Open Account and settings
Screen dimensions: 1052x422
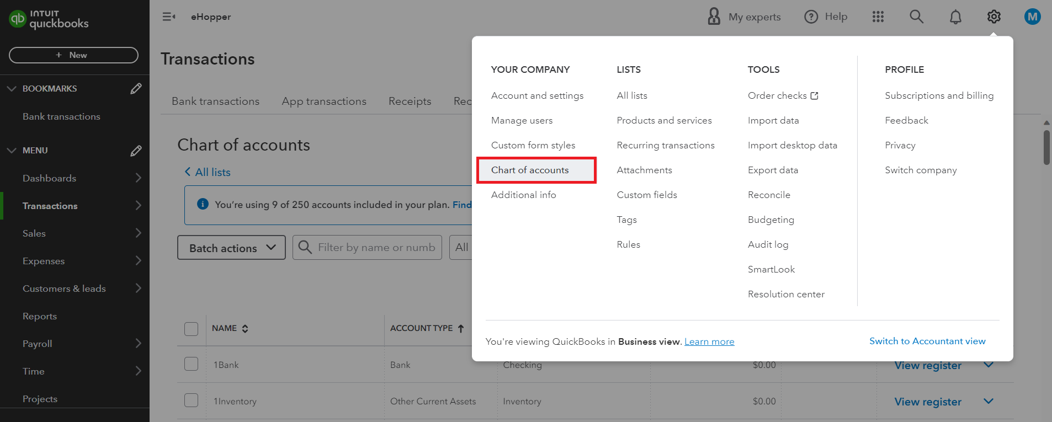coord(537,95)
